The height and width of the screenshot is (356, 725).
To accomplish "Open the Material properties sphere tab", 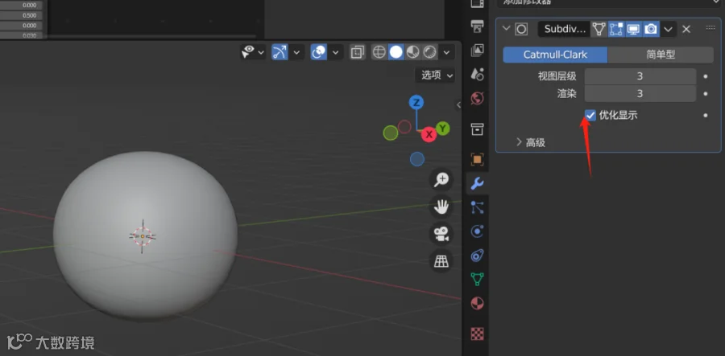I will point(477,304).
